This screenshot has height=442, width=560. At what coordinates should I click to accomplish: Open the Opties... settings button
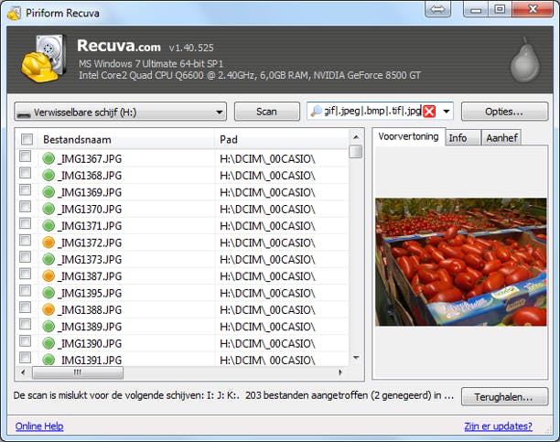coord(504,112)
